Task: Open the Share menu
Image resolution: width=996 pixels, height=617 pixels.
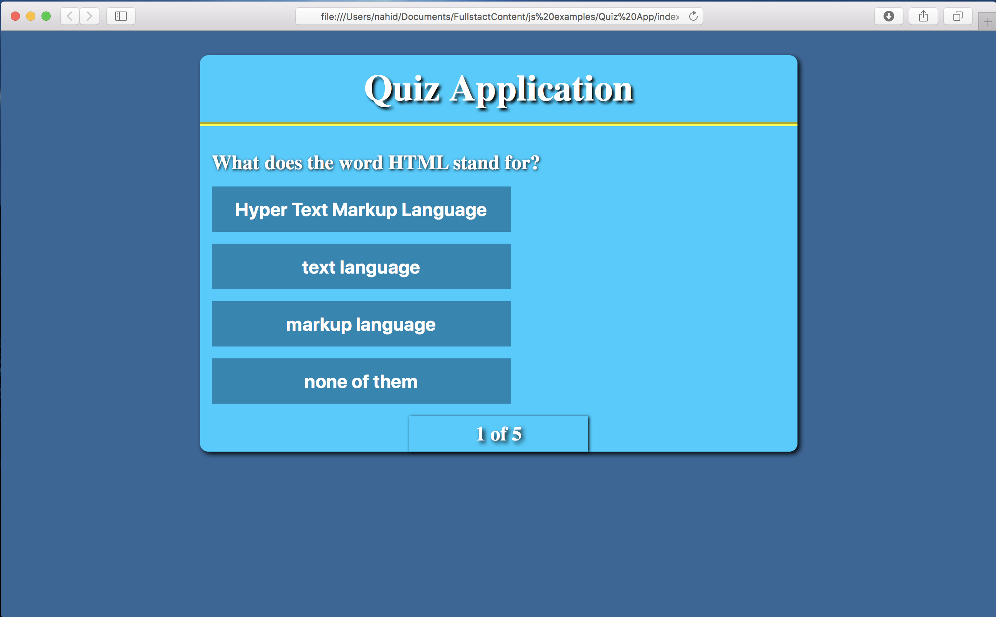Action: (x=923, y=16)
